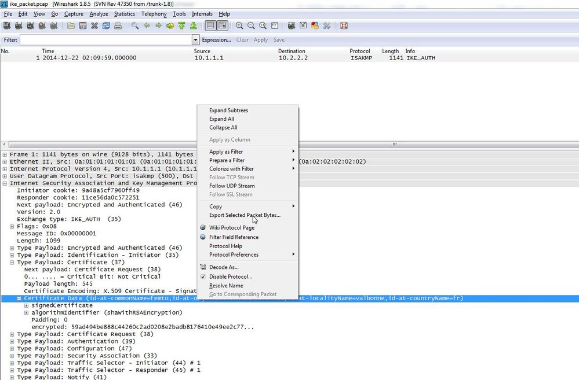Open the Filter history dropdown arrow

(x=196, y=40)
